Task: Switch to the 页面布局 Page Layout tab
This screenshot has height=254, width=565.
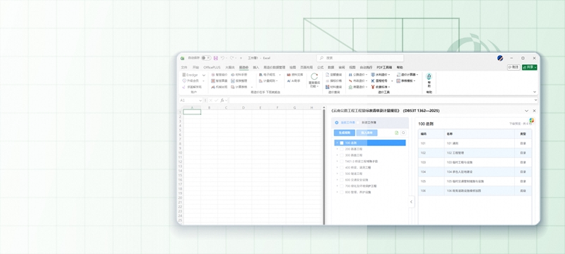Action: [x=307, y=67]
